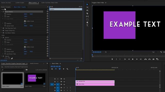Create ellipse mask under Opacity
165x92 pixels.
click(6, 59)
